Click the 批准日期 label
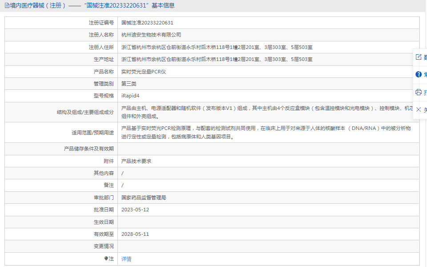Viewport: 427px width, 267px height. (x=104, y=210)
